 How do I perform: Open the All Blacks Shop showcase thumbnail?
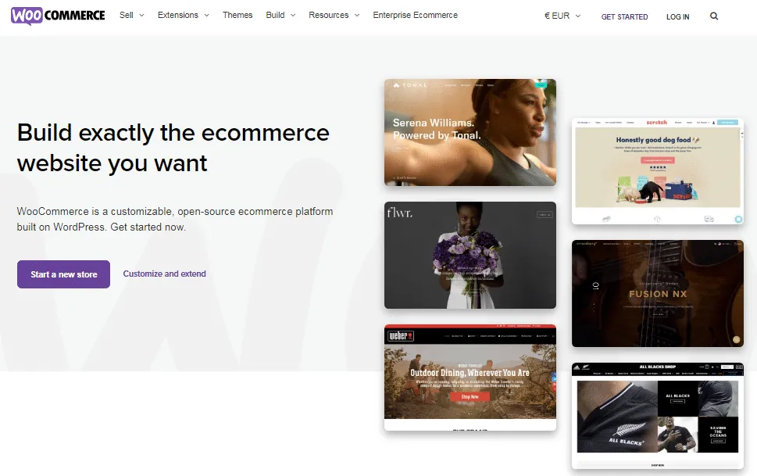click(x=658, y=416)
